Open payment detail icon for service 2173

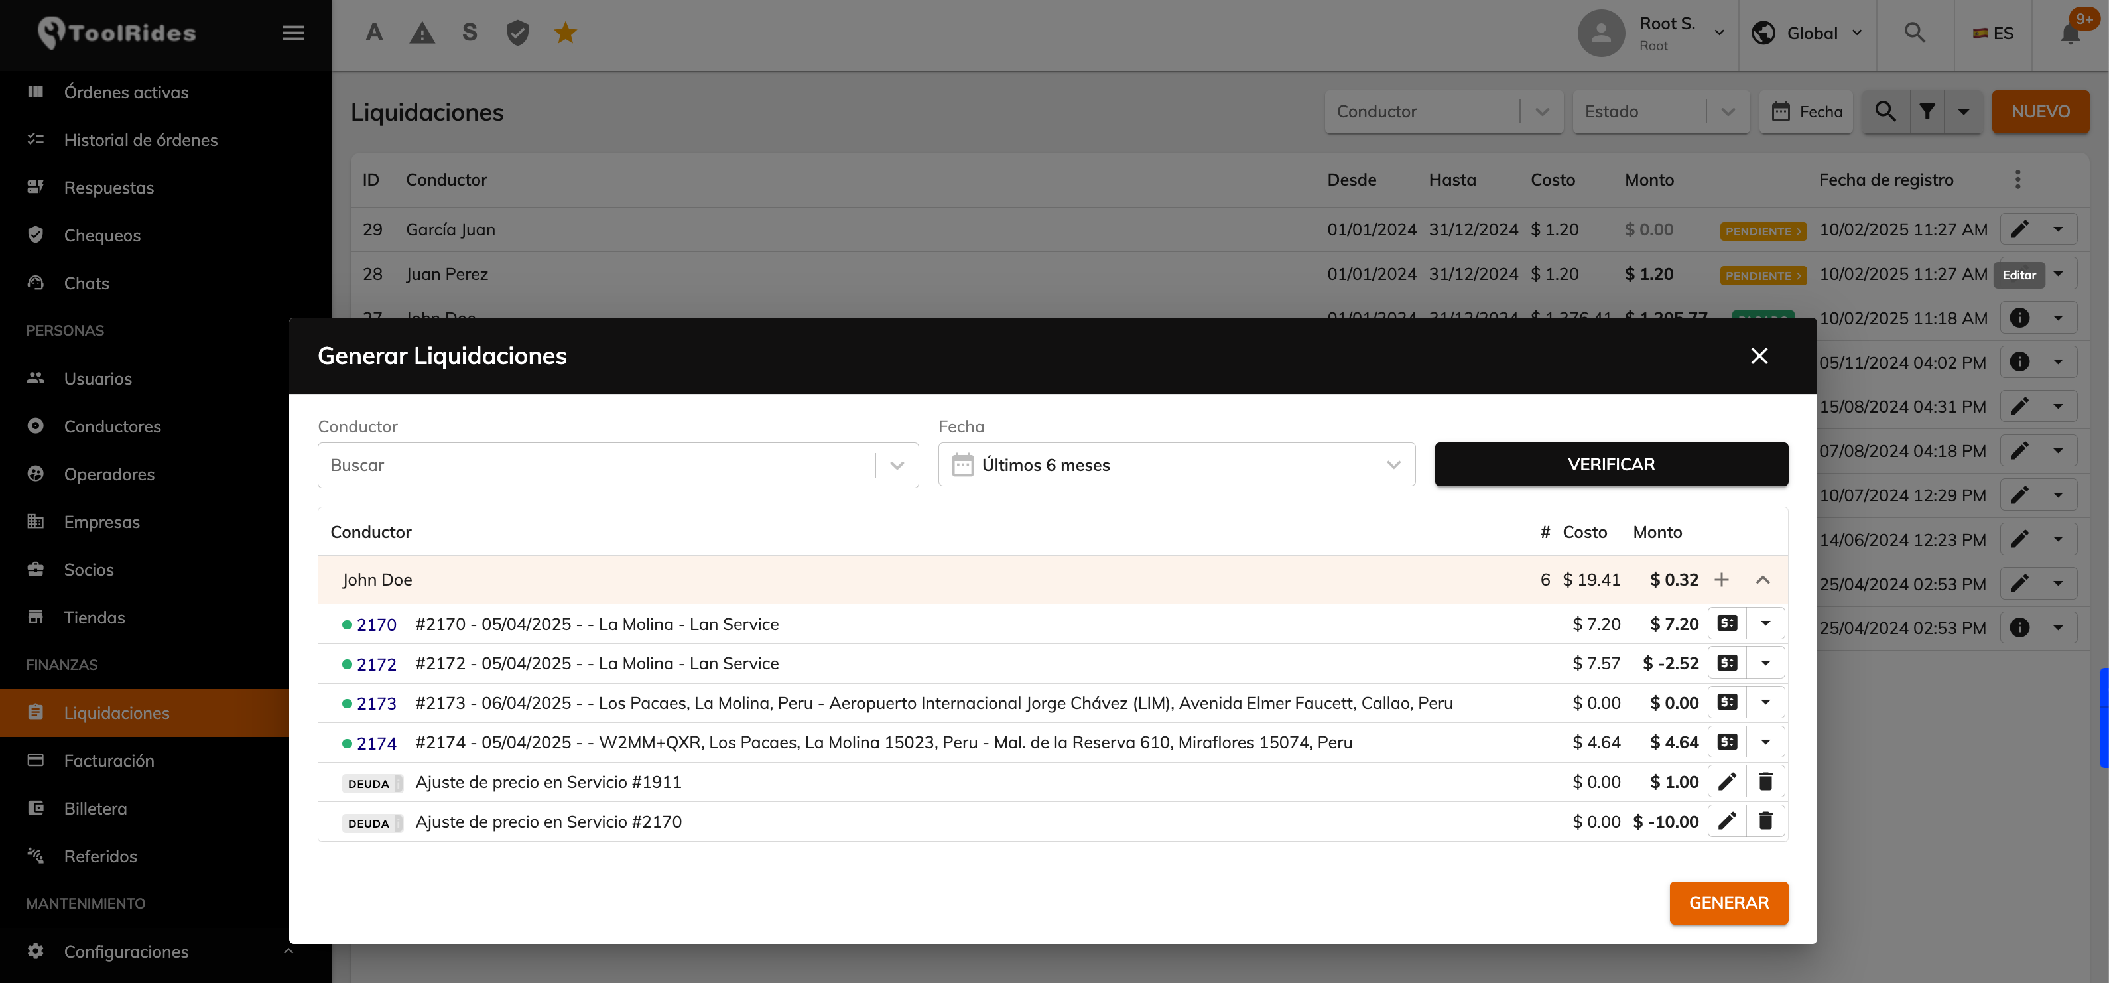(x=1728, y=702)
